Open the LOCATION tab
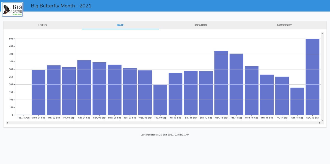 coord(200,25)
